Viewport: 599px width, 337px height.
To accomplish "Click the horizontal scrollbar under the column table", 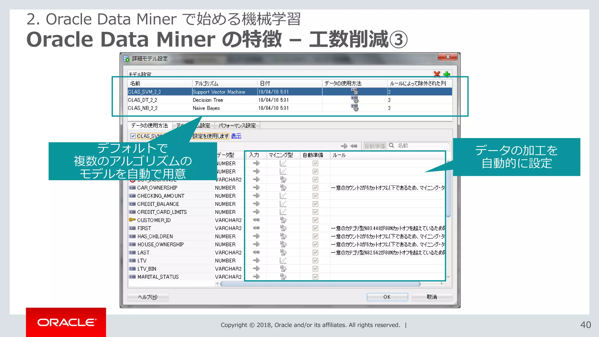I will point(320,284).
